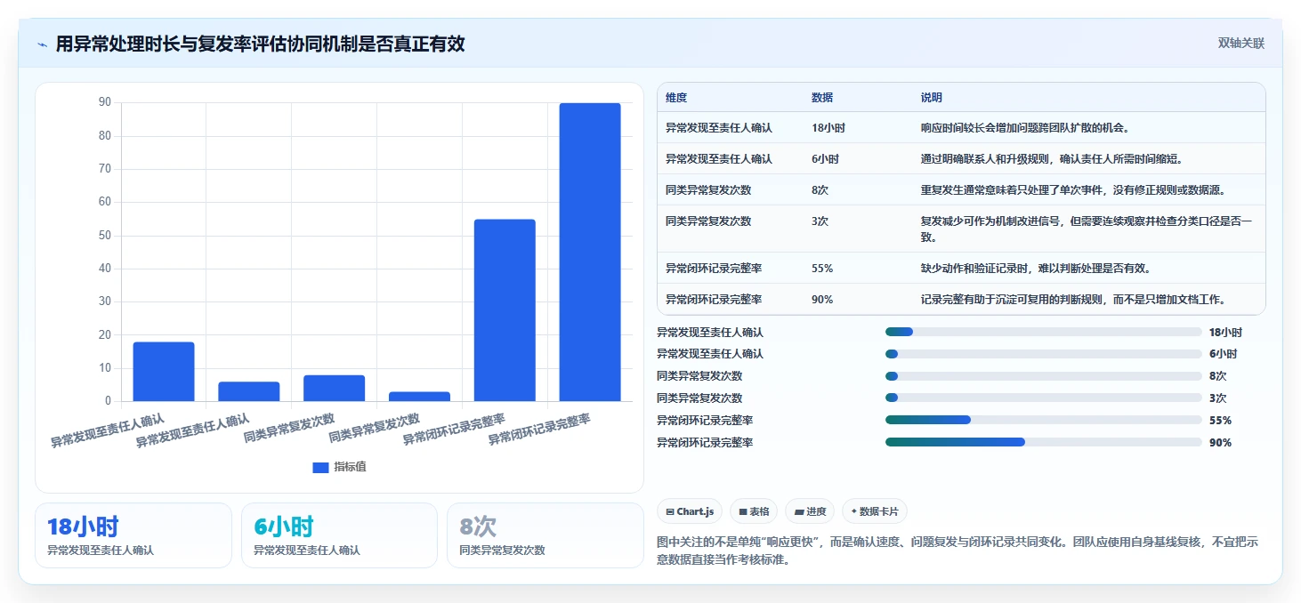Click the 55% value right of its progress bar
This screenshot has height=603, width=1301.
click(1220, 421)
